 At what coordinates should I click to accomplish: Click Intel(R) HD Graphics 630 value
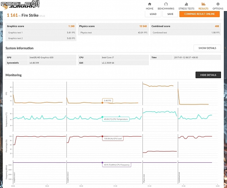point(41,57)
